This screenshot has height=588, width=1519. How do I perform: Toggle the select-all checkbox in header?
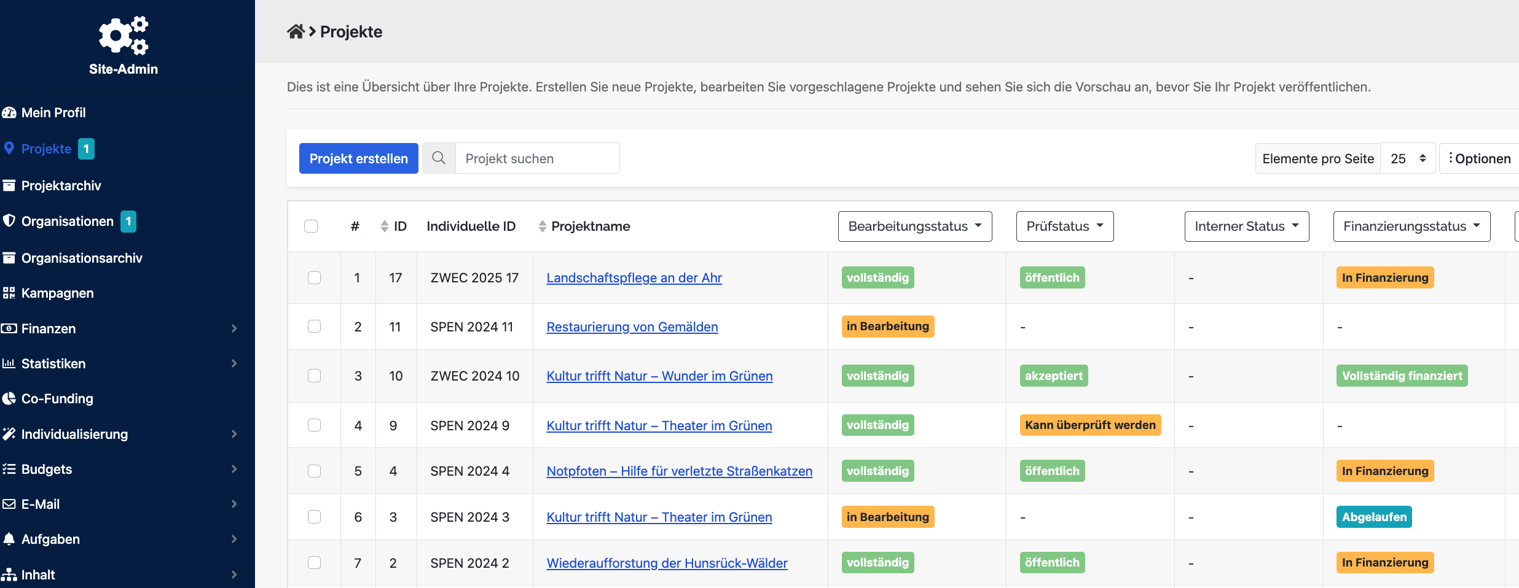(x=311, y=226)
